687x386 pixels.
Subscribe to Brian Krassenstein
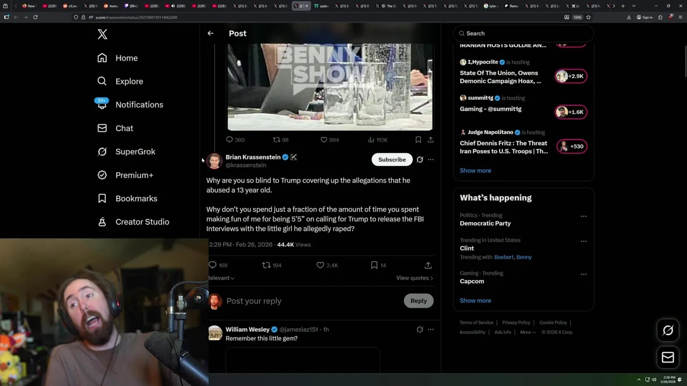click(392, 160)
